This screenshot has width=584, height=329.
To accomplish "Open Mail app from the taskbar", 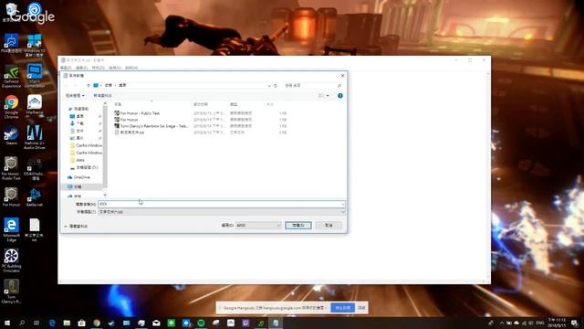I will (156, 323).
